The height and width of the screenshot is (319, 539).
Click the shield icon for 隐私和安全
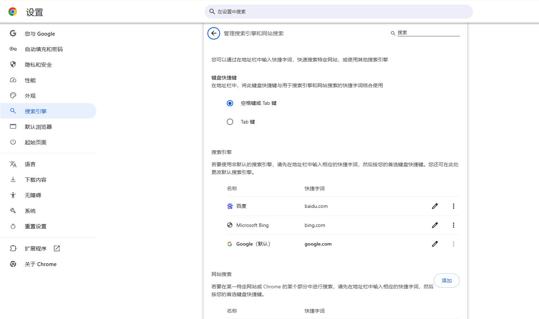tap(13, 64)
